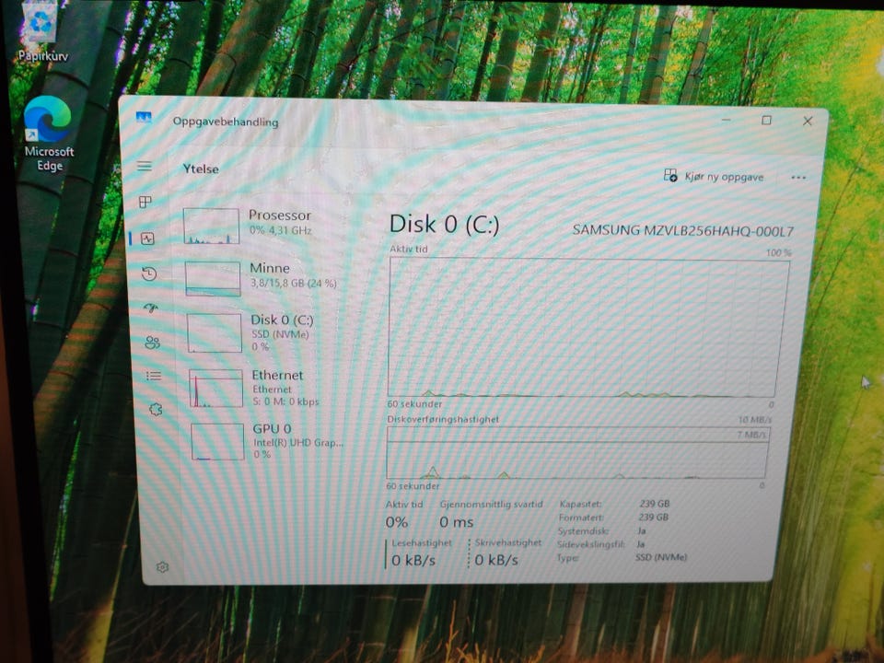Select Disk 0 (C:) in the performance list
This screenshot has height=663, width=884.
tap(266, 332)
